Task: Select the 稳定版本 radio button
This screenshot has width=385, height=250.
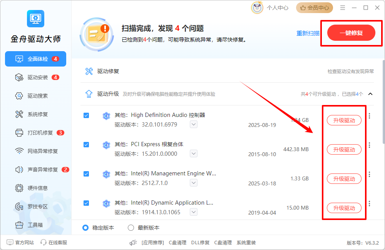Action: pos(85,228)
